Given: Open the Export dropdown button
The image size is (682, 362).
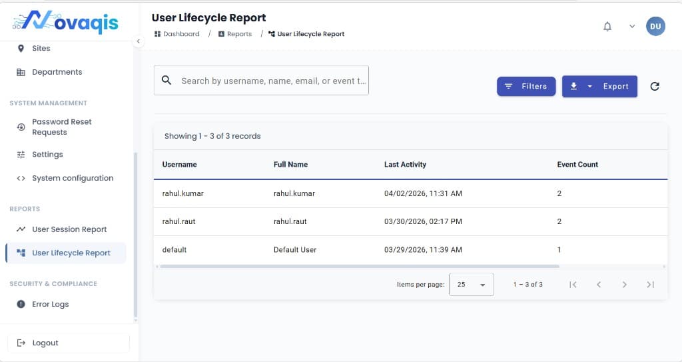Looking at the screenshot, I should click(x=599, y=86).
